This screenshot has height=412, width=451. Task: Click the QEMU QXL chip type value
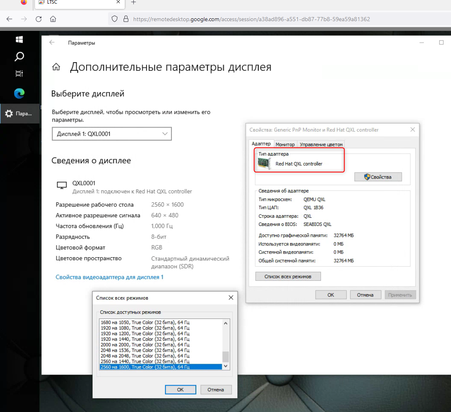[314, 199]
